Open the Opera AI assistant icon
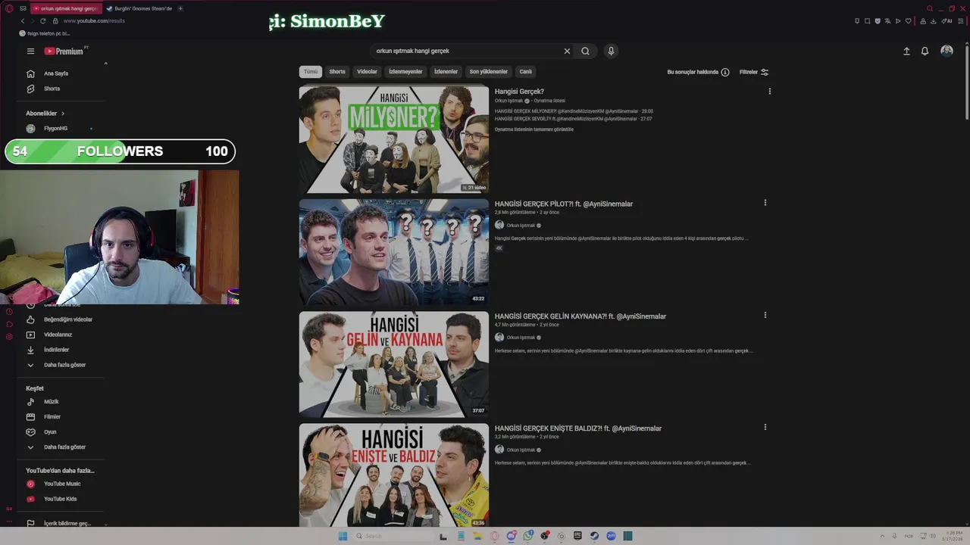The width and height of the screenshot is (970, 545). (x=947, y=20)
